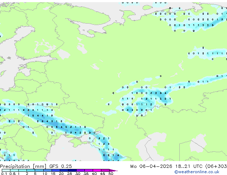The height and width of the screenshot is (175, 227).
Task: Select the 1–2 mm legend swatch
Action: [x=23, y=170]
